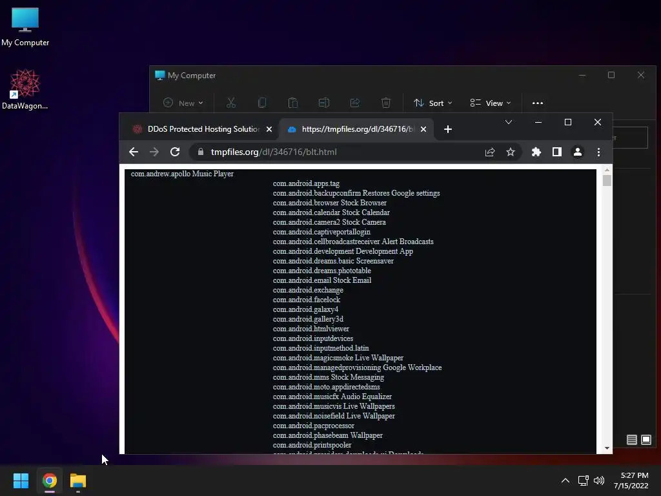Open the See more ellipsis menu in My Computer

pos(538,103)
